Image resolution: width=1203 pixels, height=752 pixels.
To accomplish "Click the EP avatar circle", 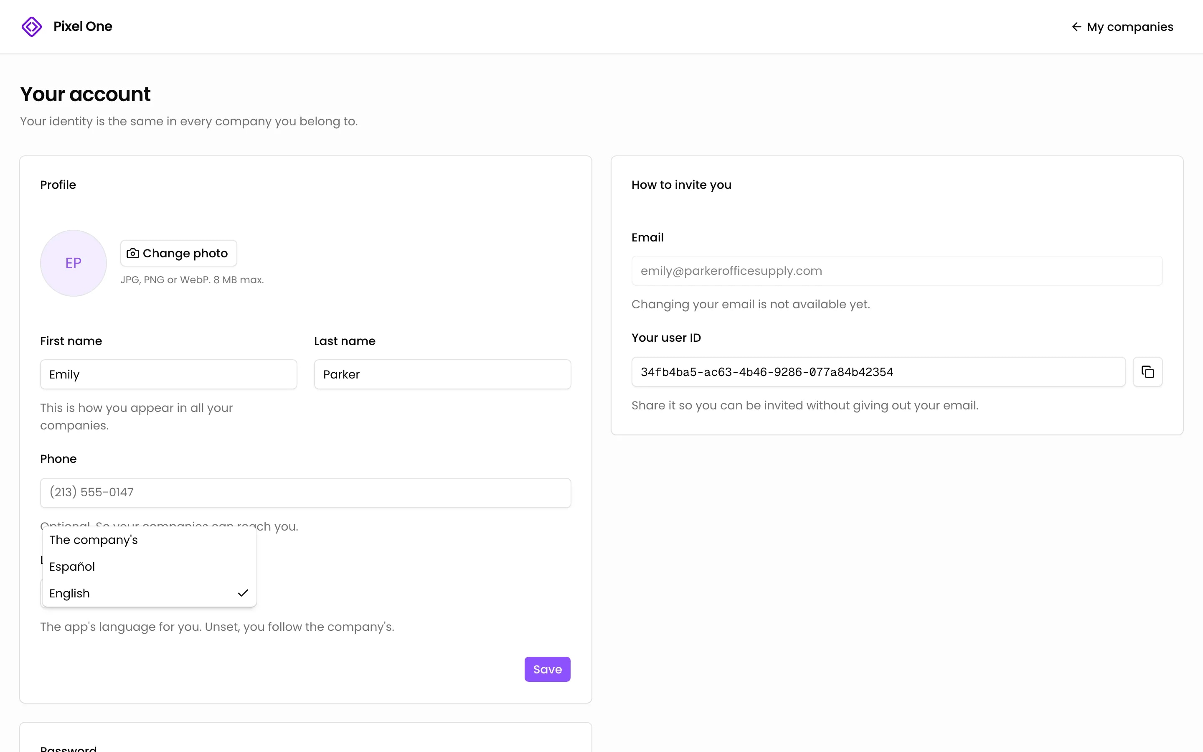I will pyautogui.click(x=74, y=263).
